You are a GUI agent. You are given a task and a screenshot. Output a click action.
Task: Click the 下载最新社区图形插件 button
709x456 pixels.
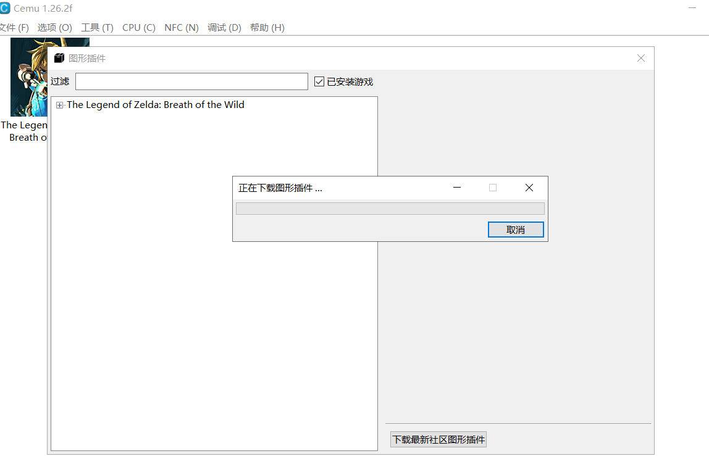coord(438,439)
